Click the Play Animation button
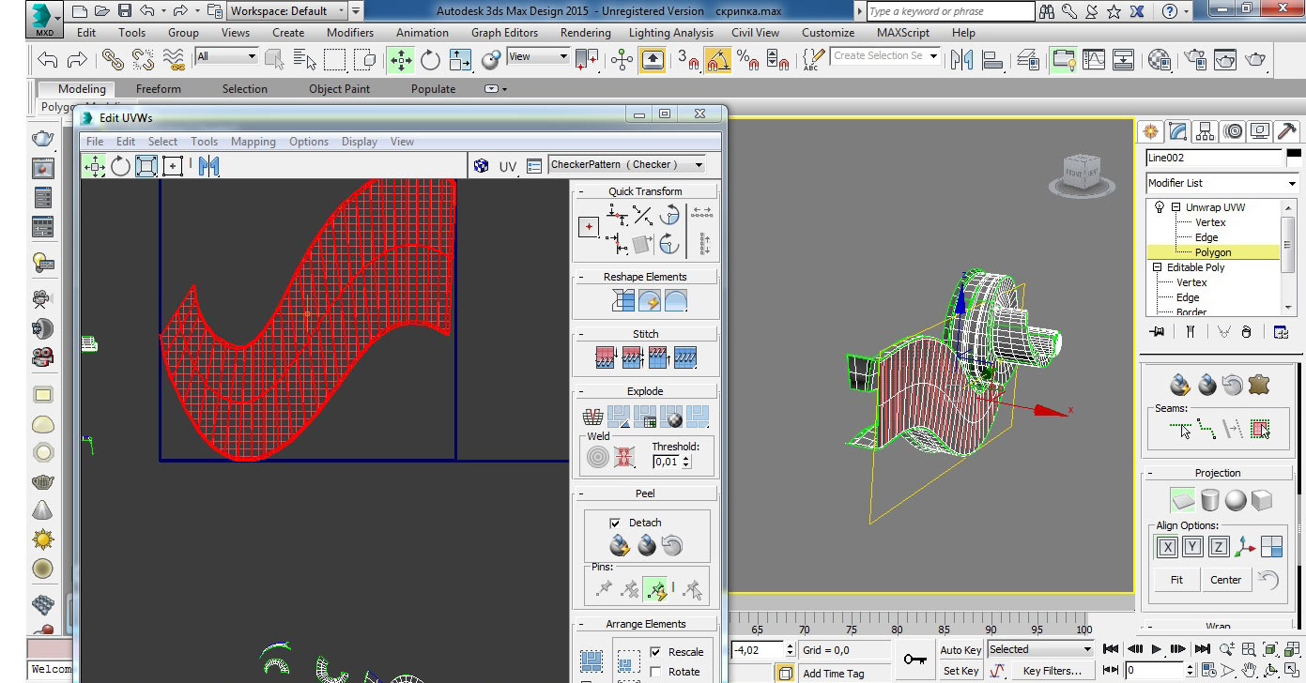1306x683 pixels. click(1157, 648)
